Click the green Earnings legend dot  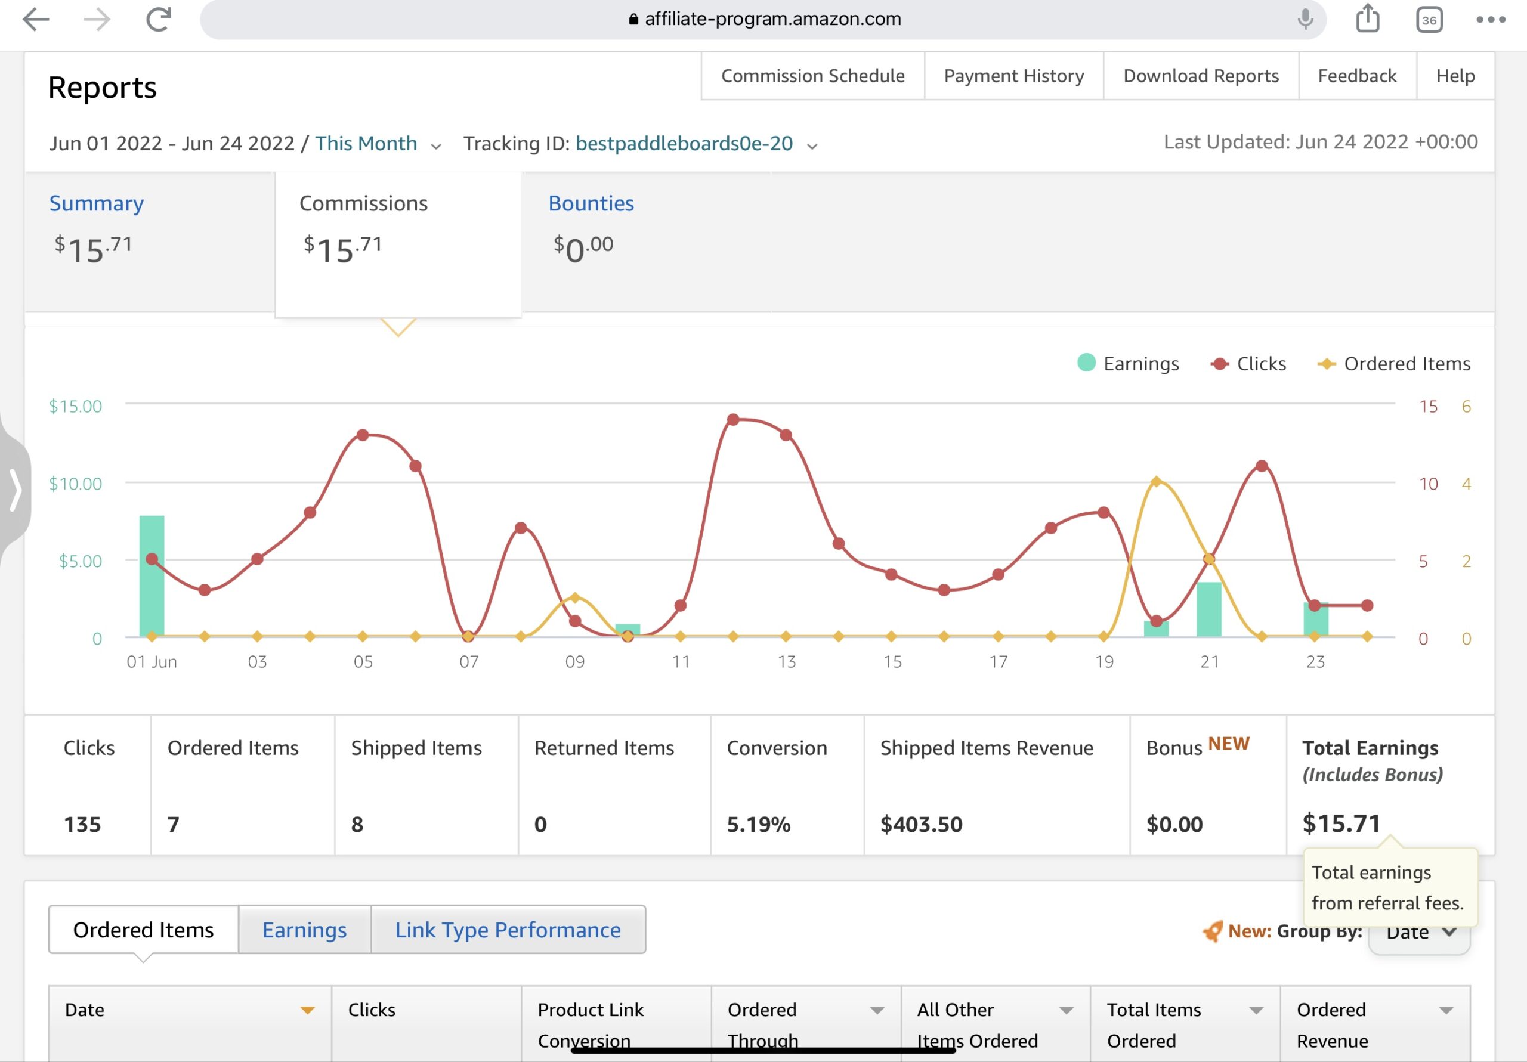click(x=1086, y=363)
